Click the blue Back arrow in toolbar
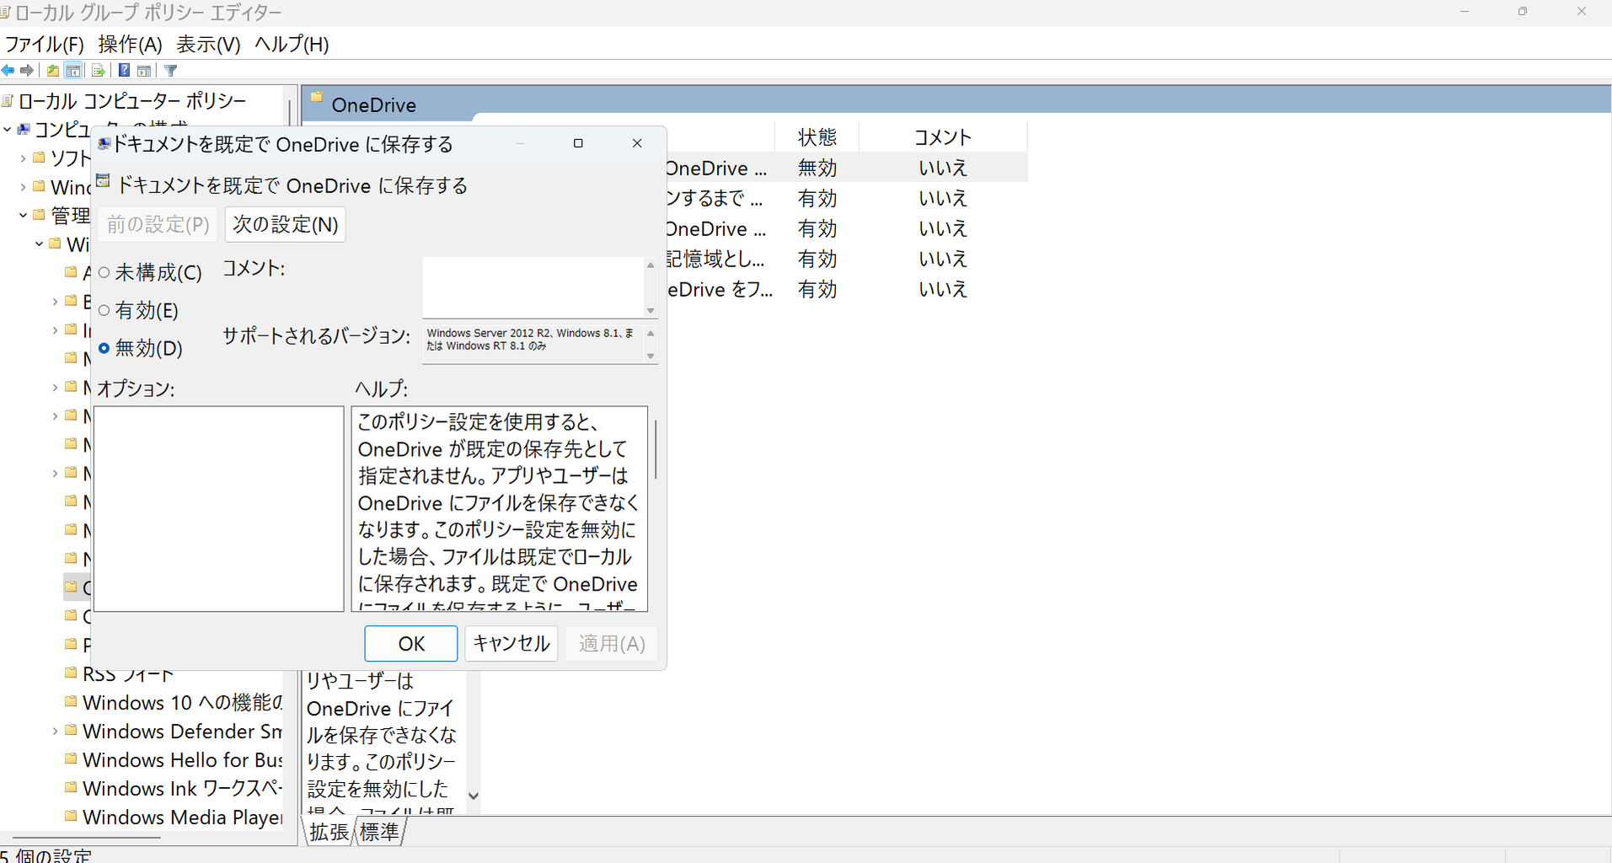Screen dimensions: 1612x863 tap(8, 71)
